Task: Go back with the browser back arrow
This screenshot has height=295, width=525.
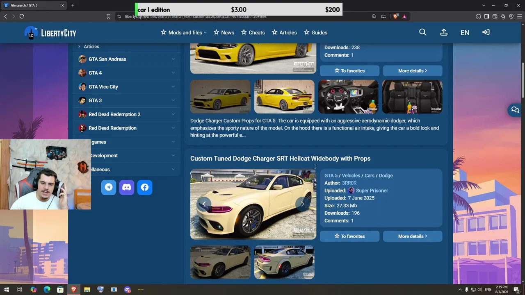Action: 5,16
